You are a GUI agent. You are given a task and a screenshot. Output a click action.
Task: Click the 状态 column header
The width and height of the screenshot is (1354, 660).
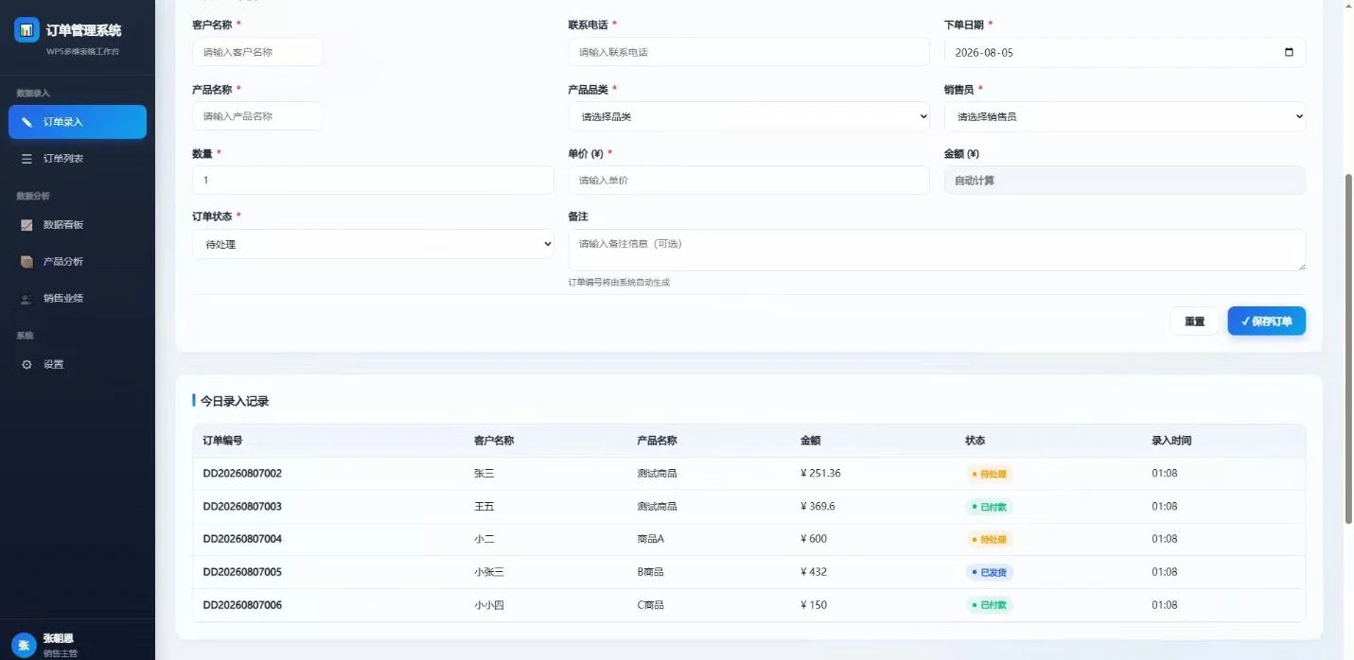[x=975, y=441]
